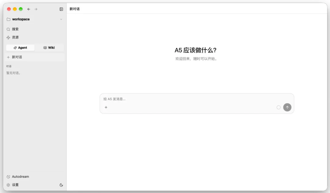This screenshot has width=330, height=193.
Task: Click the 暂无对话 empty list text
Action: 13,73
